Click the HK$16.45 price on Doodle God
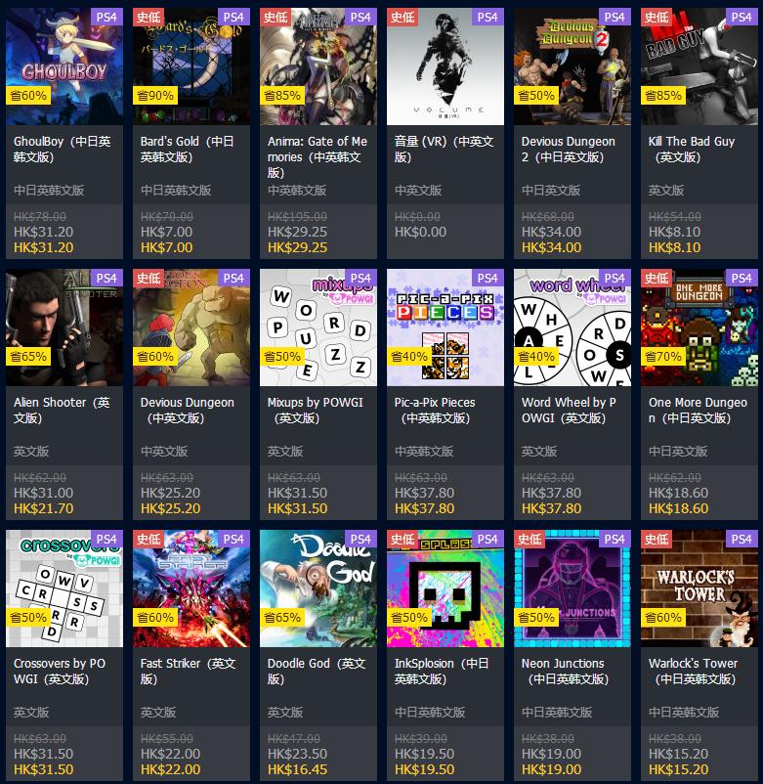Screen dimensions: 763x784 pos(297,769)
